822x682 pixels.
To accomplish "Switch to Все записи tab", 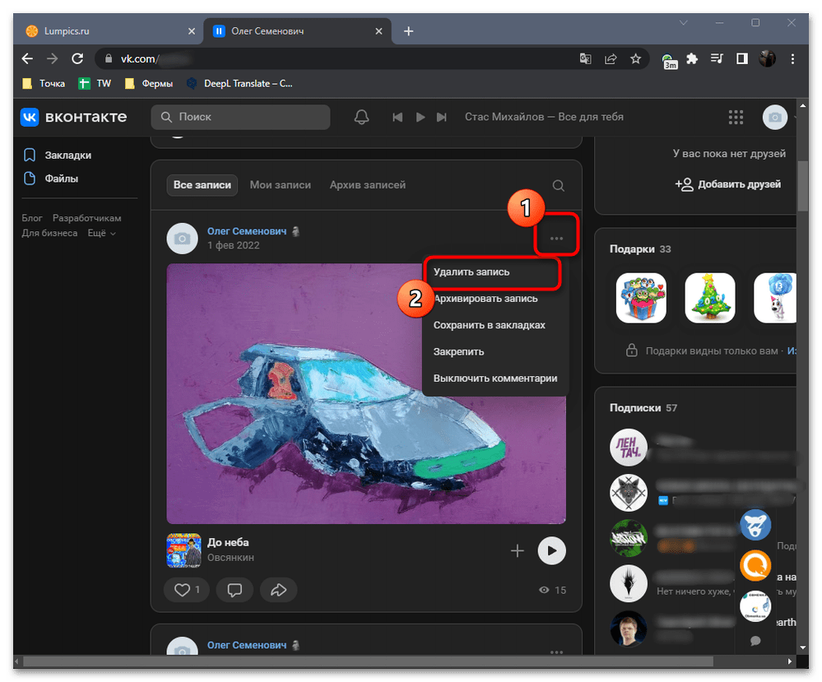I will pos(202,185).
